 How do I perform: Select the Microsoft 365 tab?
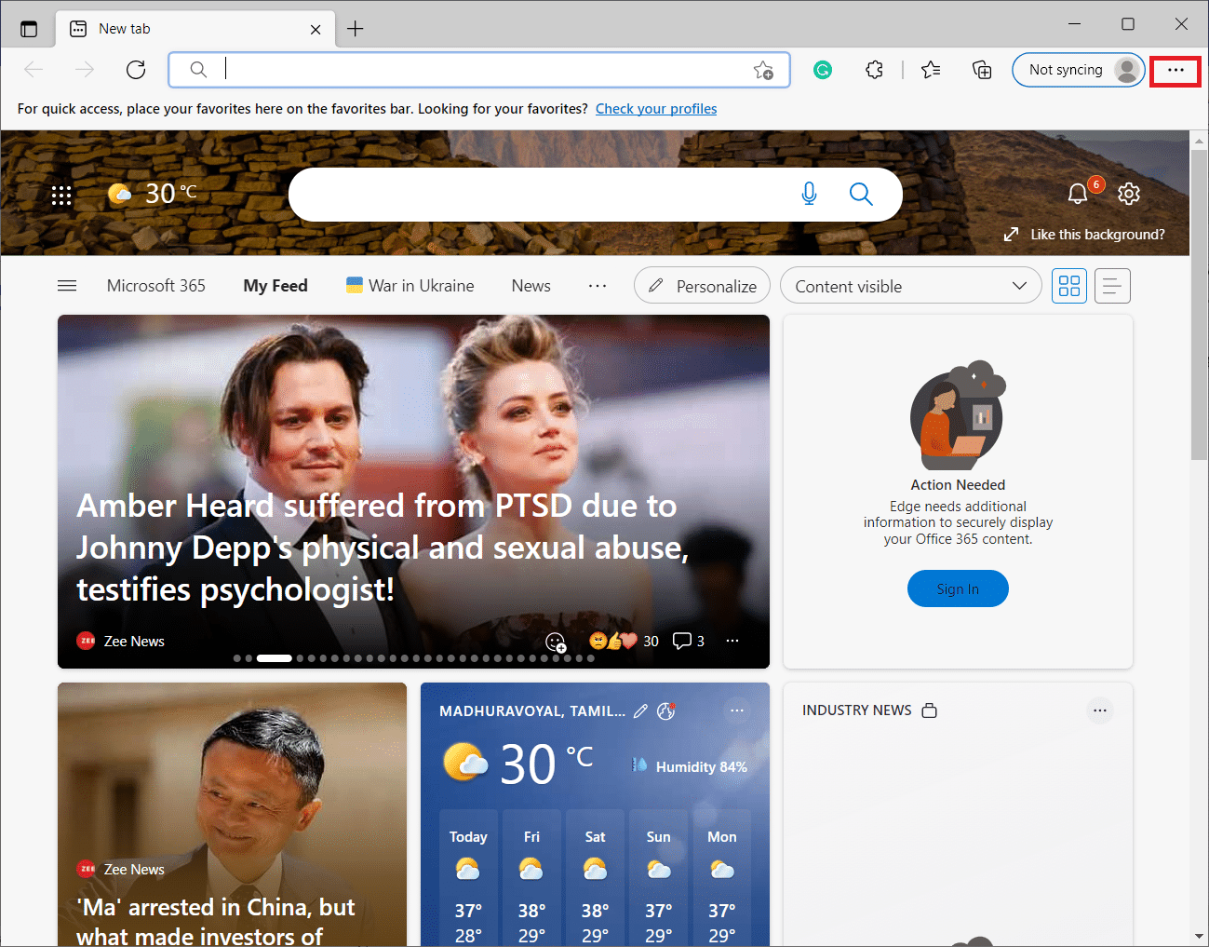point(156,286)
